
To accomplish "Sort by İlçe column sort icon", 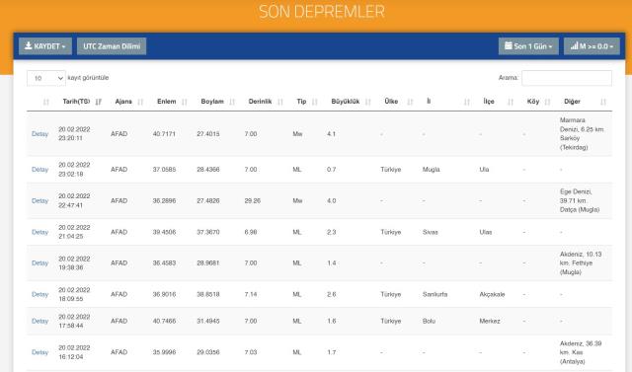I will [x=511, y=102].
